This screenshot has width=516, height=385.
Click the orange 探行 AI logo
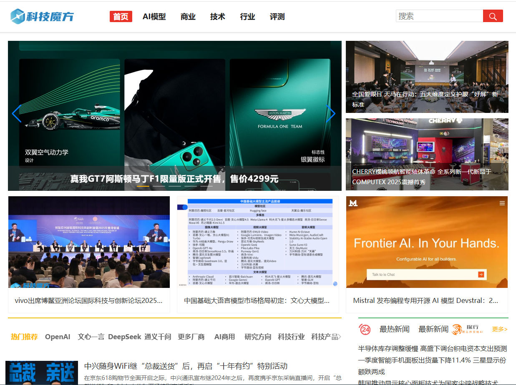tap(467, 329)
